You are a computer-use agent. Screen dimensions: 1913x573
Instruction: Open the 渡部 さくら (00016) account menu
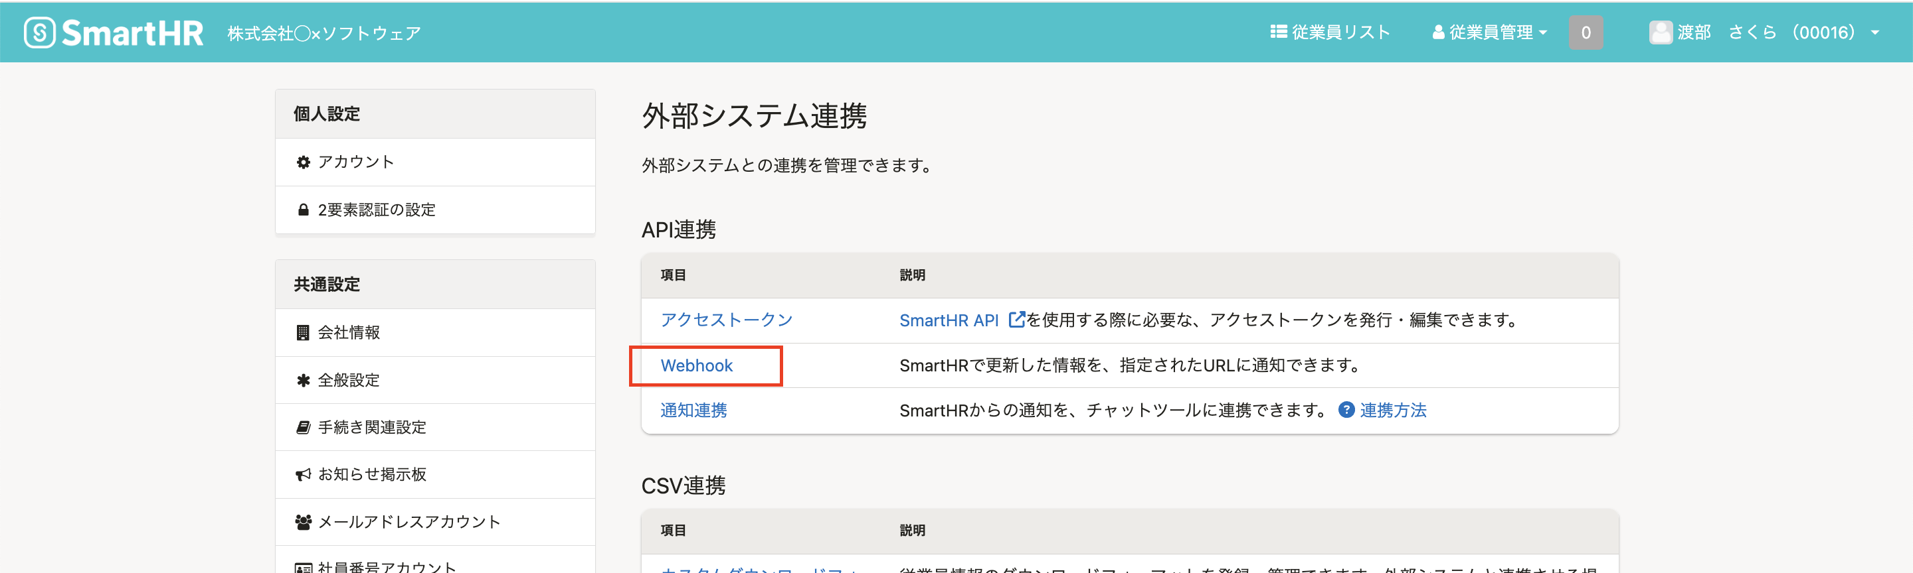[1764, 32]
